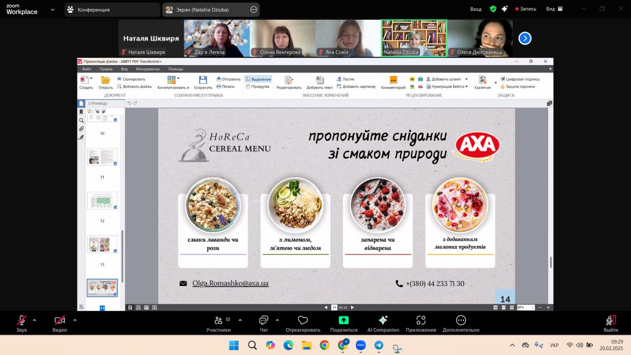Click the Видео camera button in Zoom

click(x=60, y=323)
